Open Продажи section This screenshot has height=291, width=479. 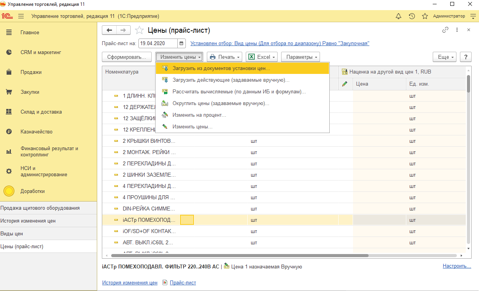pyautogui.click(x=48, y=72)
